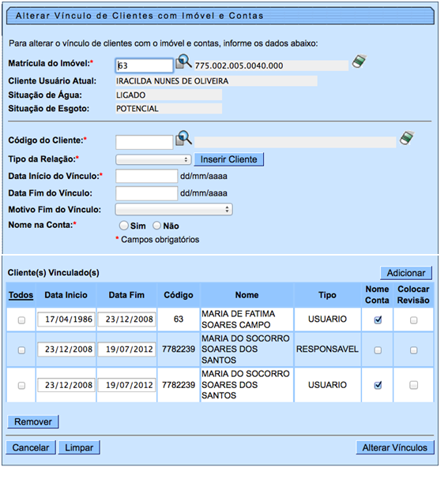Click the Código column header
The width and height of the screenshot is (448, 478).
click(179, 295)
